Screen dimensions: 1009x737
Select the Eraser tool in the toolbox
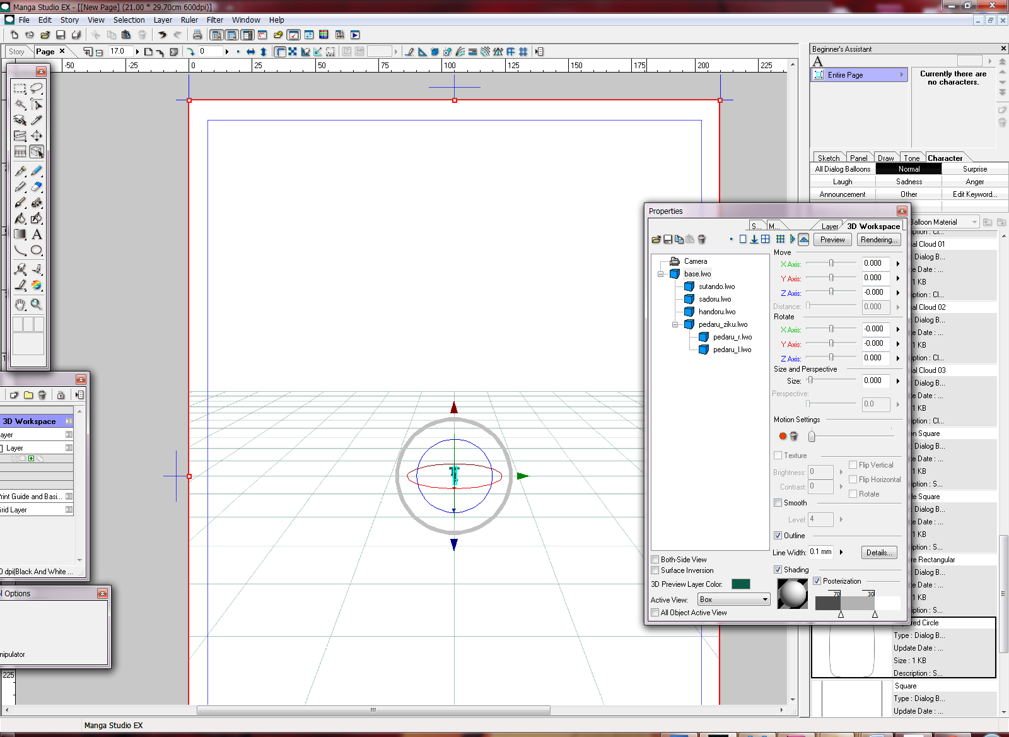(37, 187)
